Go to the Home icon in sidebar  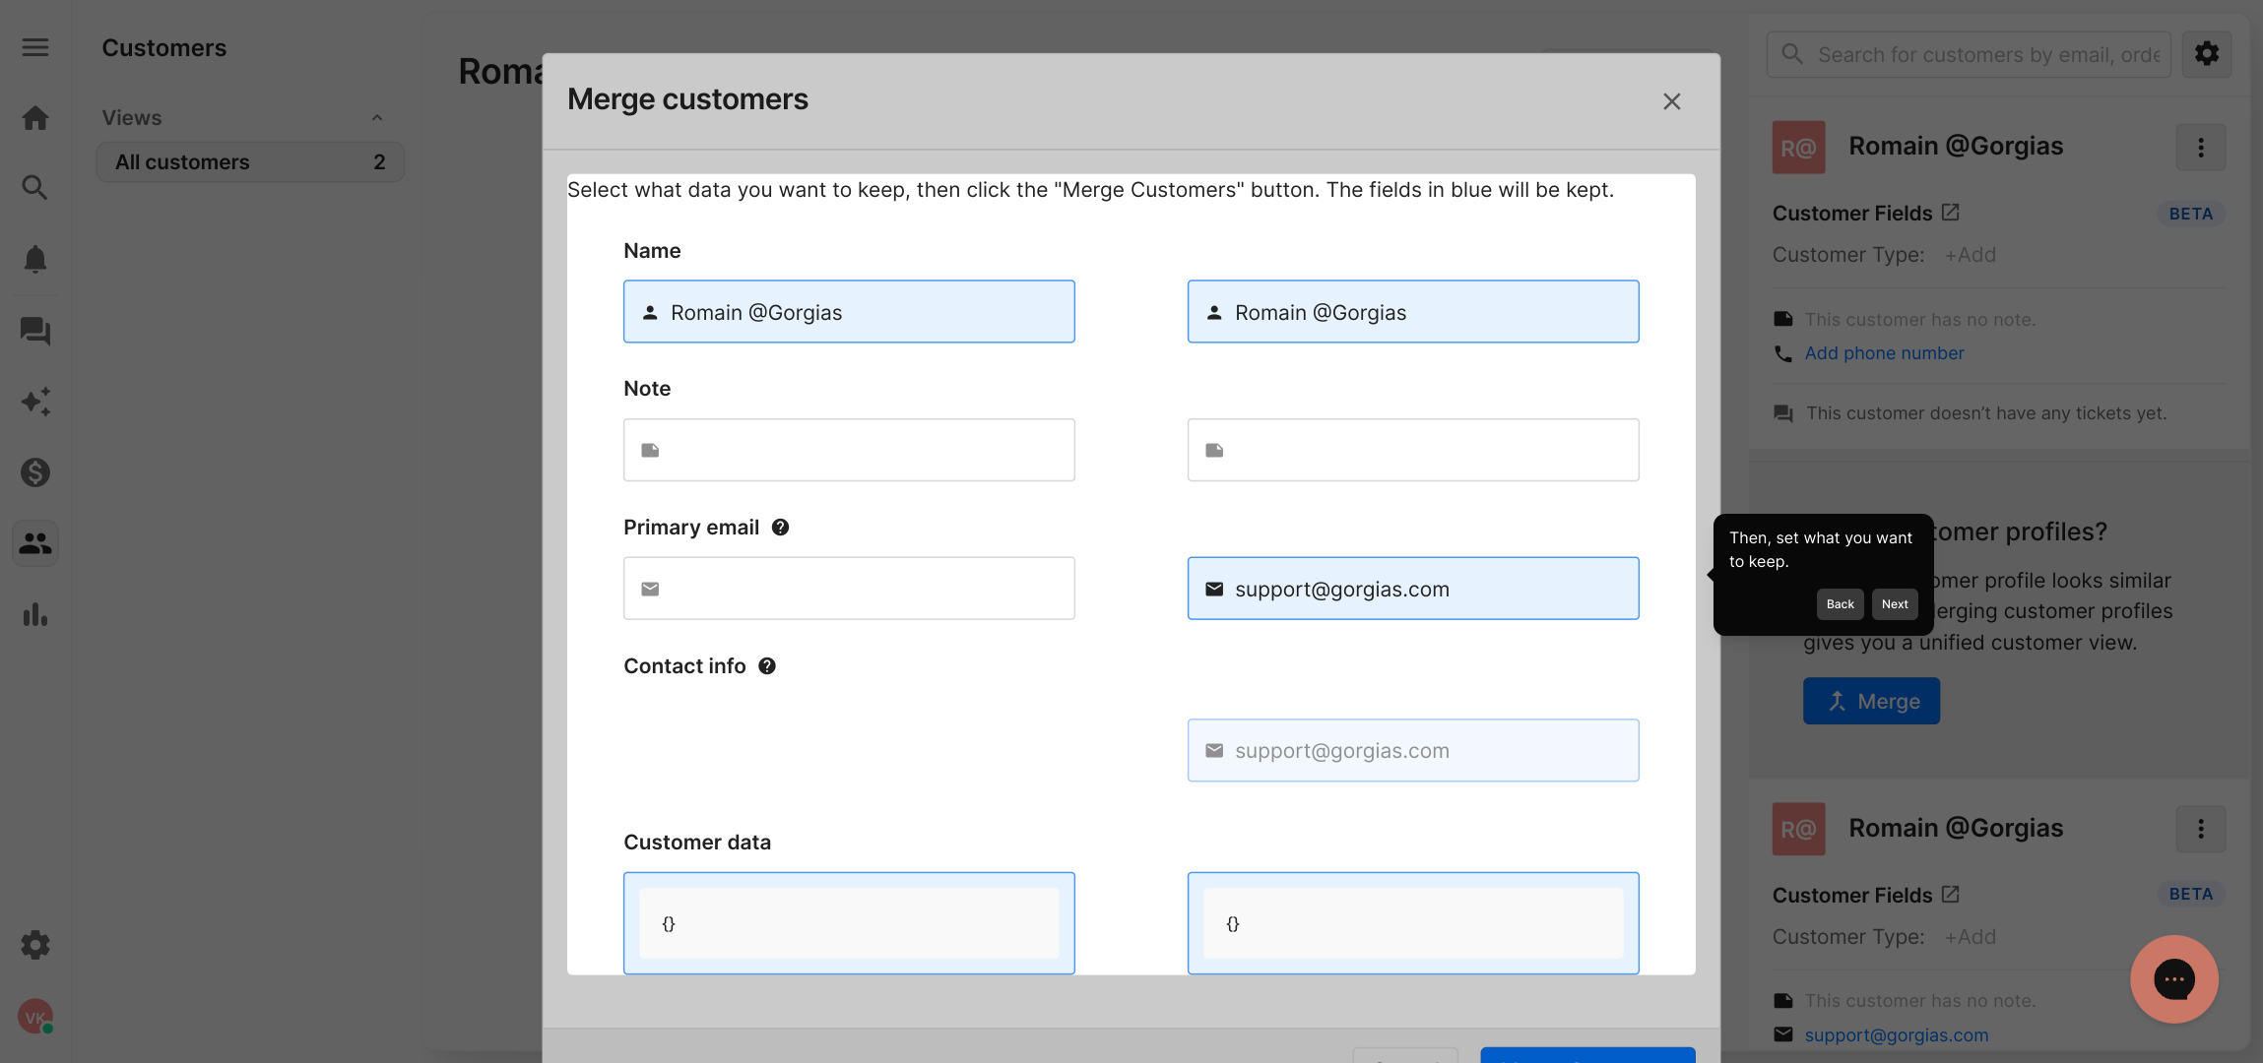click(35, 118)
